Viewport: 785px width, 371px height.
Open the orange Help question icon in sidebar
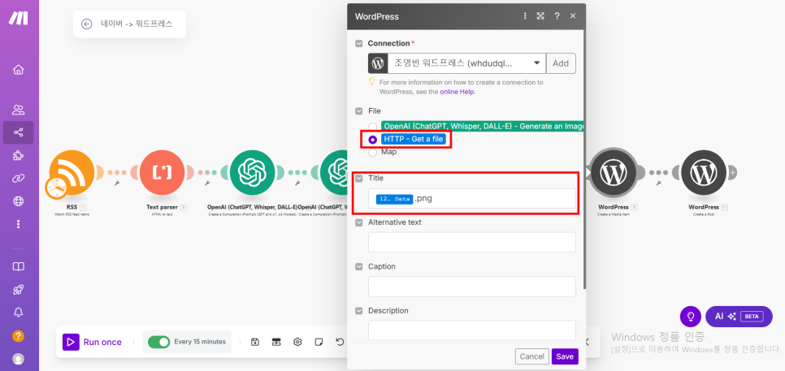(19, 335)
